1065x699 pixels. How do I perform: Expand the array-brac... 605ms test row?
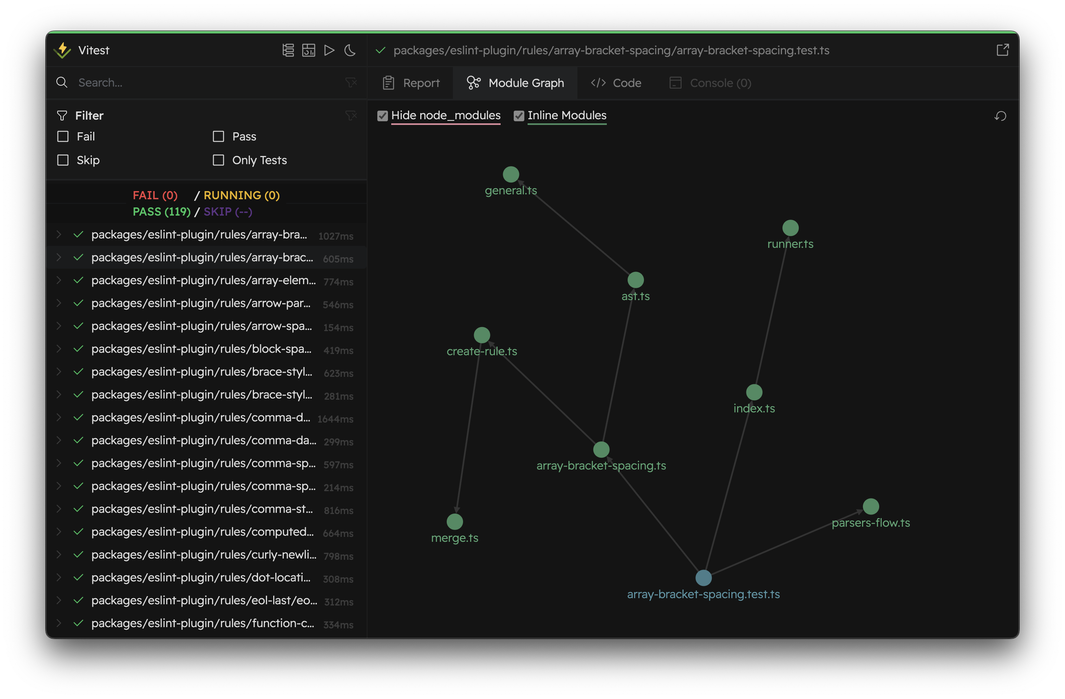coord(59,257)
